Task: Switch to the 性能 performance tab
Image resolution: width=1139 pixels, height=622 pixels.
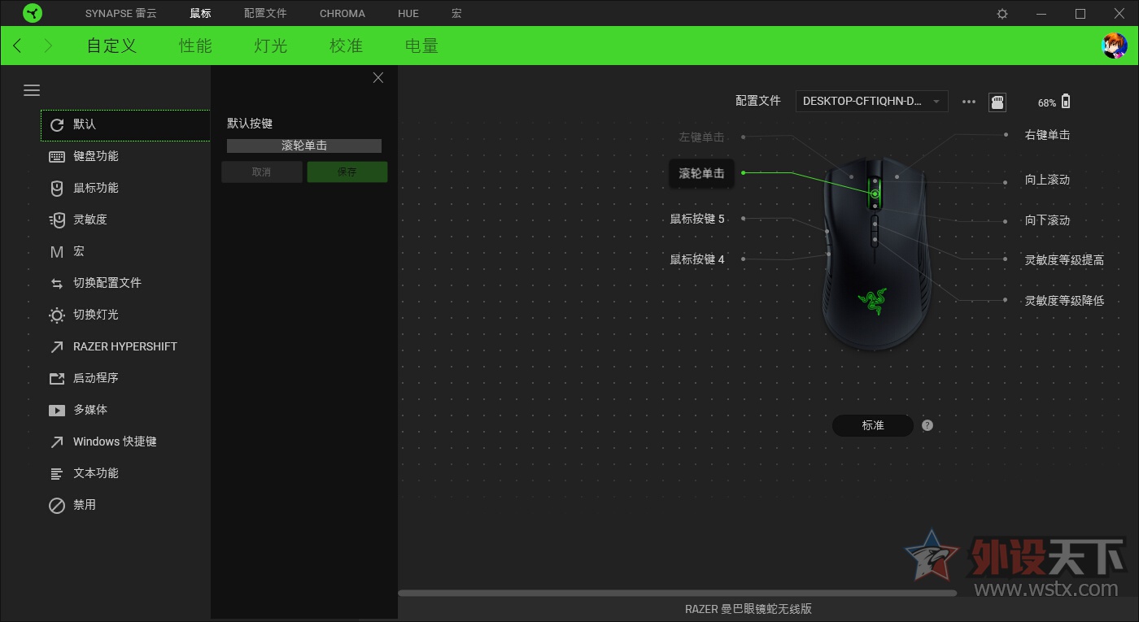Action: pyautogui.click(x=195, y=46)
